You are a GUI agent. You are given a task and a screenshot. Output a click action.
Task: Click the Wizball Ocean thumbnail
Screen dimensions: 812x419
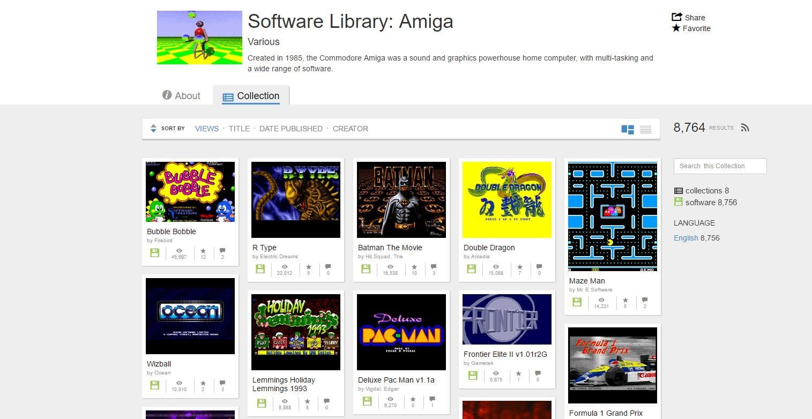coord(190,316)
